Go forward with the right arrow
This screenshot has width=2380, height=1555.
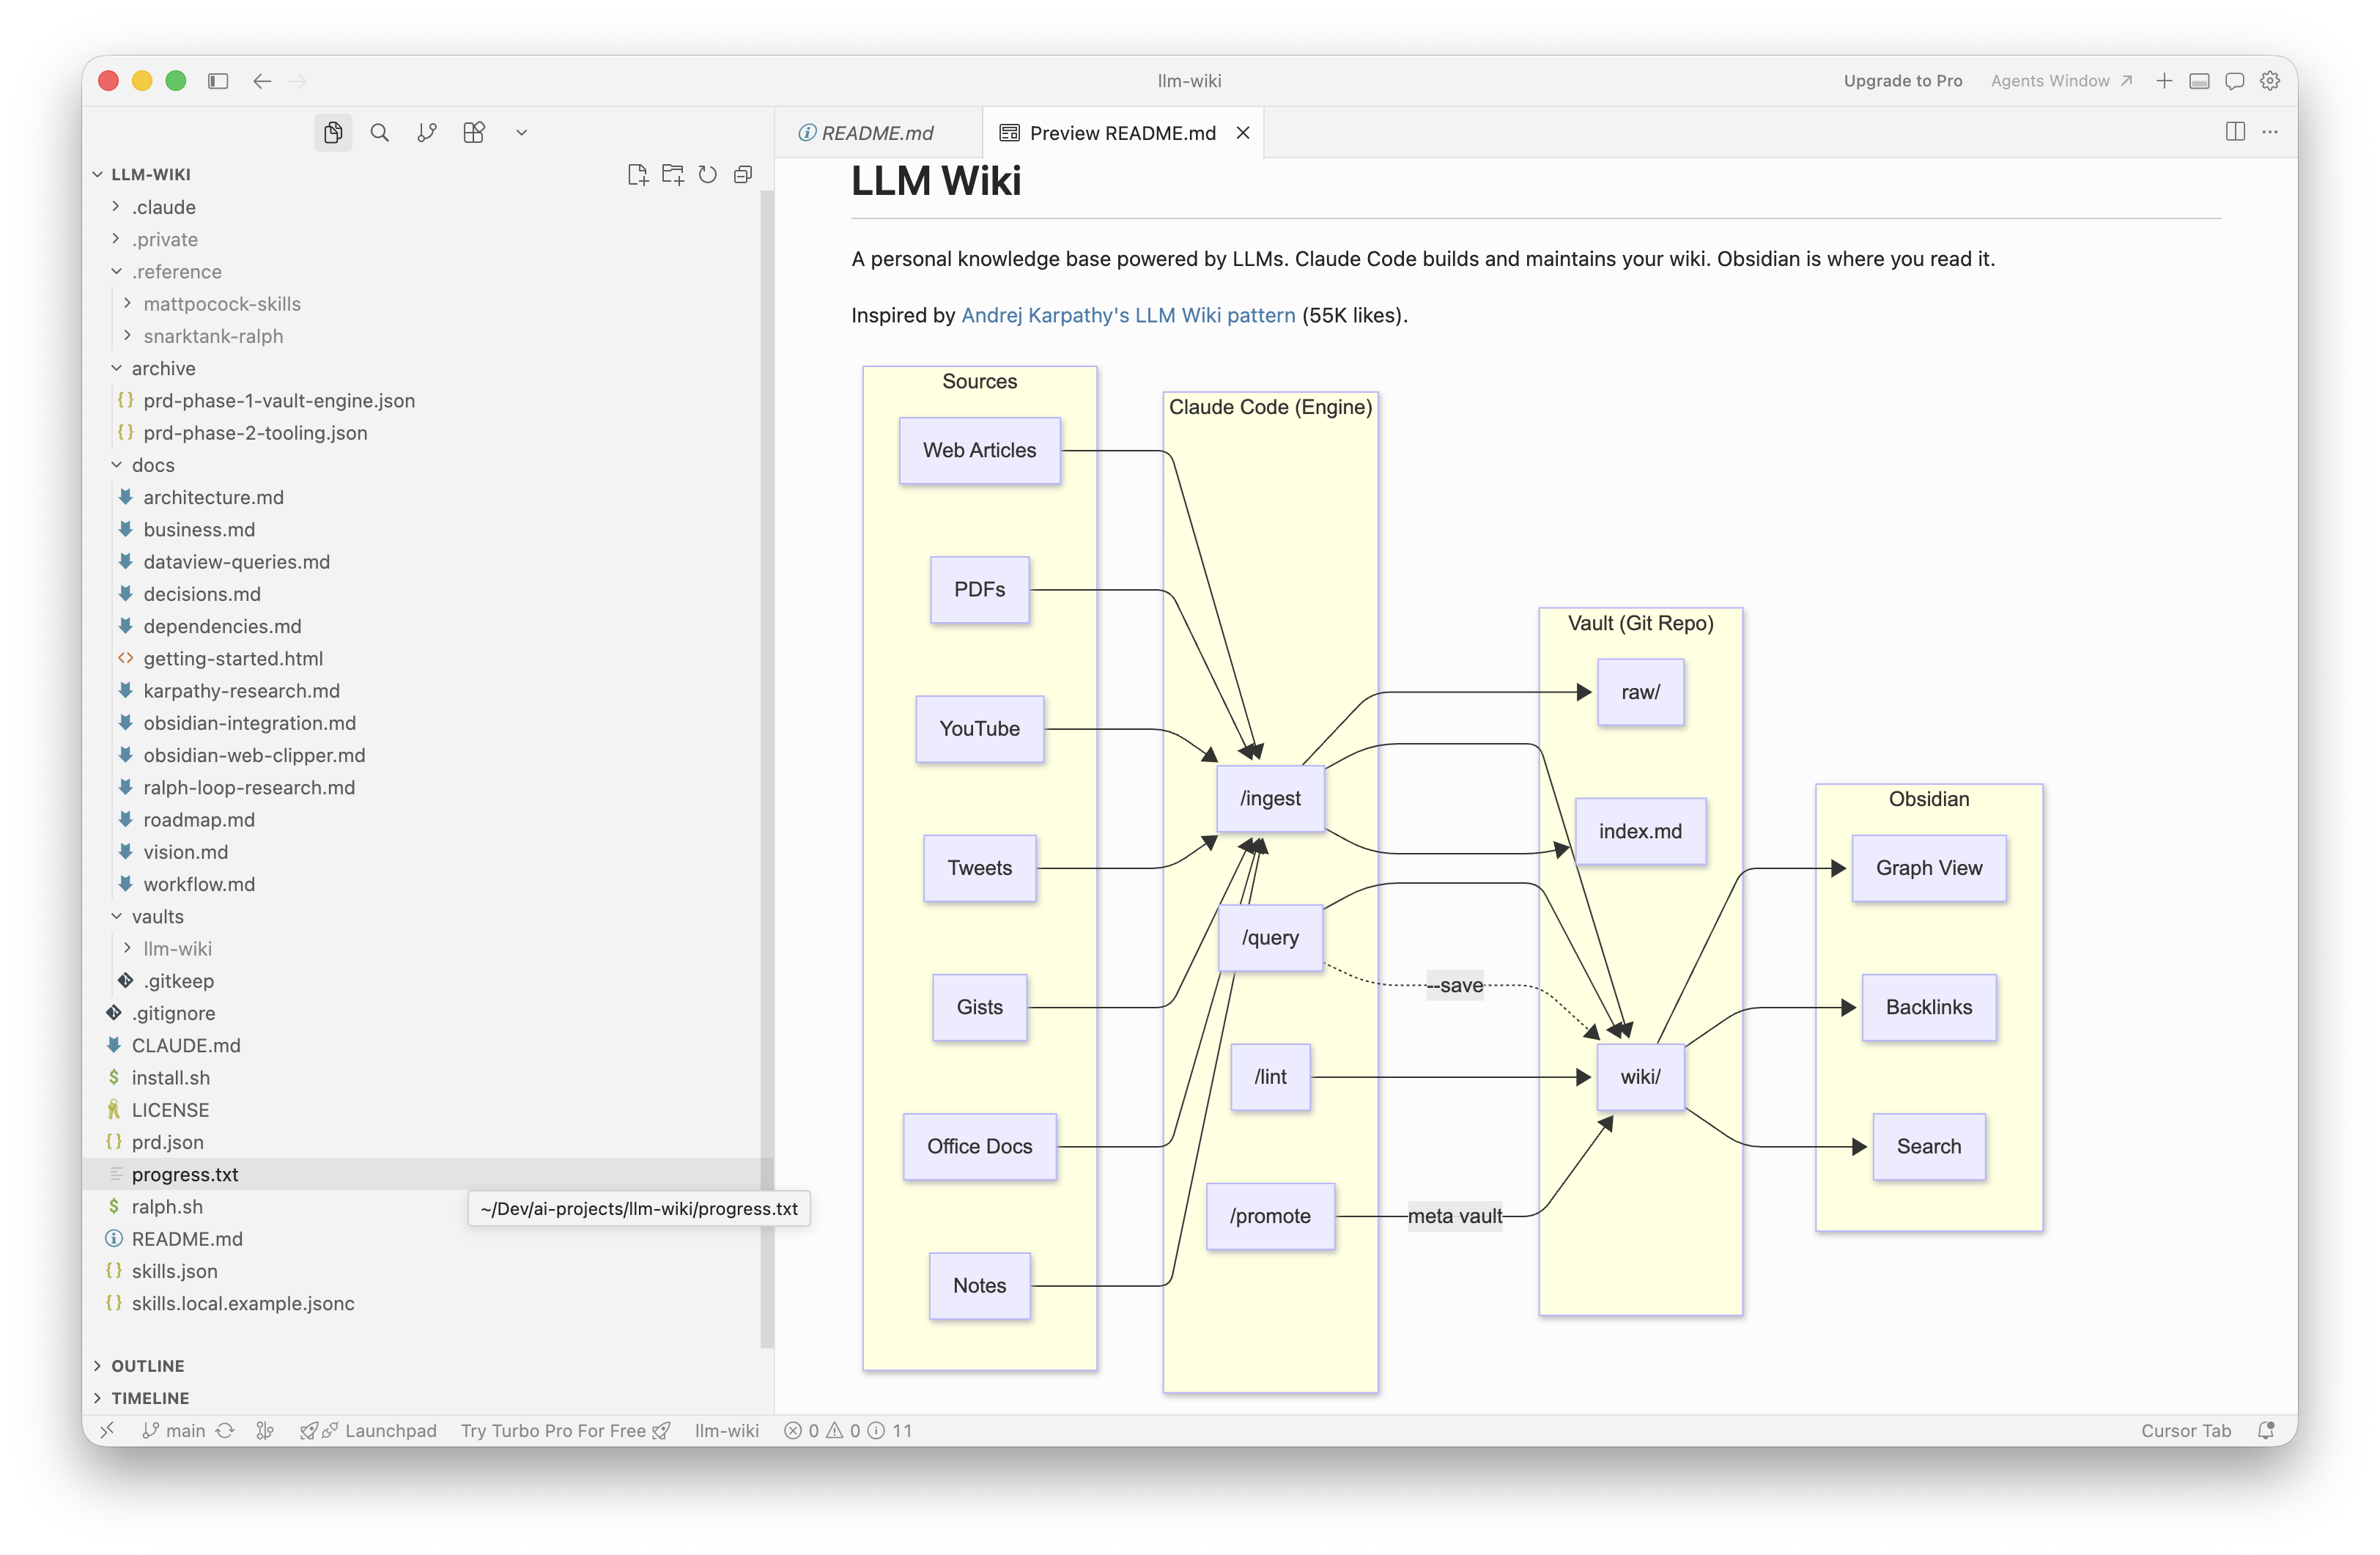298,81
